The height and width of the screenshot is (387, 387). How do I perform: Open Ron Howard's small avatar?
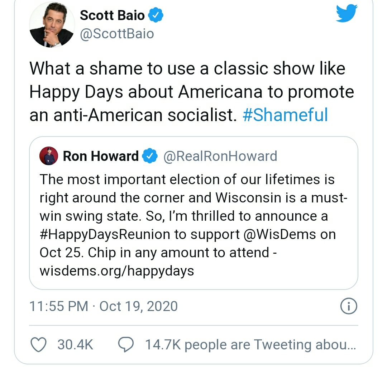(49, 156)
